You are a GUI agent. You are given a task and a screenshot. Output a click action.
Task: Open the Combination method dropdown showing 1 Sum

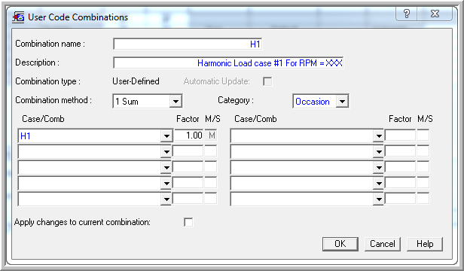point(176,102)
